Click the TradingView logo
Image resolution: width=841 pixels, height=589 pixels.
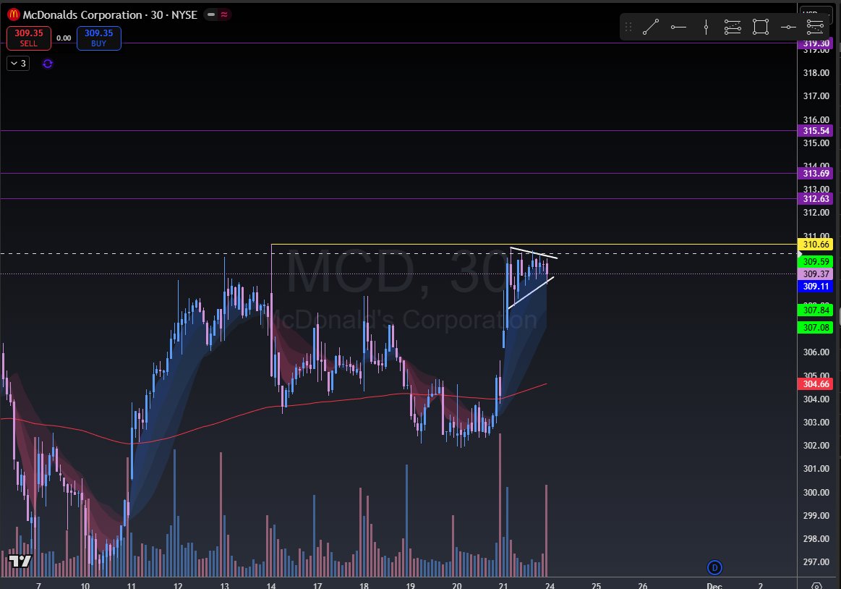20,561
